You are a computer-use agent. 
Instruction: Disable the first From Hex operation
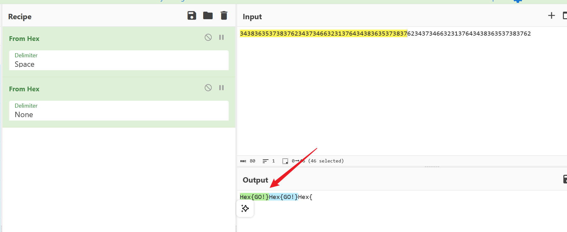[x=208, y=37]
